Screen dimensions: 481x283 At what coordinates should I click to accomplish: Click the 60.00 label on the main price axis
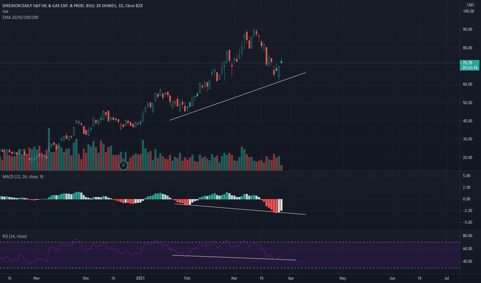[x=468, y=84]
